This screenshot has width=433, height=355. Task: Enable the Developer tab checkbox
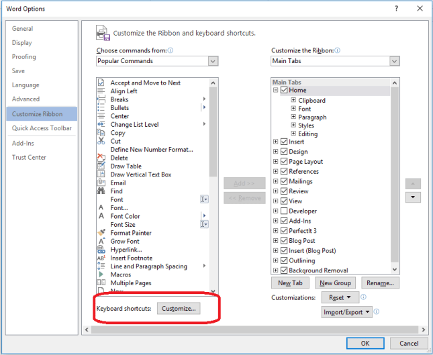coord(284,211)
